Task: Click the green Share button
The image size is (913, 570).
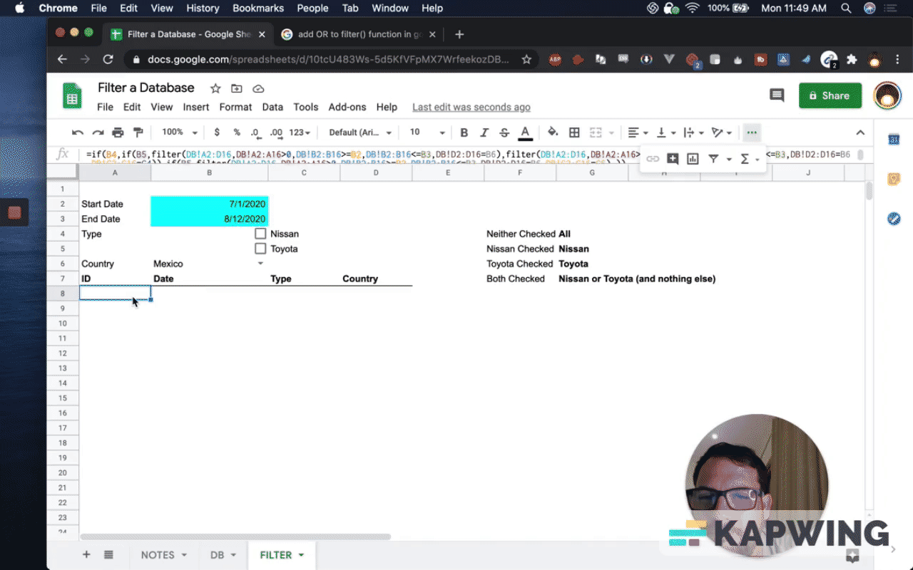Action: coord(830,95)
